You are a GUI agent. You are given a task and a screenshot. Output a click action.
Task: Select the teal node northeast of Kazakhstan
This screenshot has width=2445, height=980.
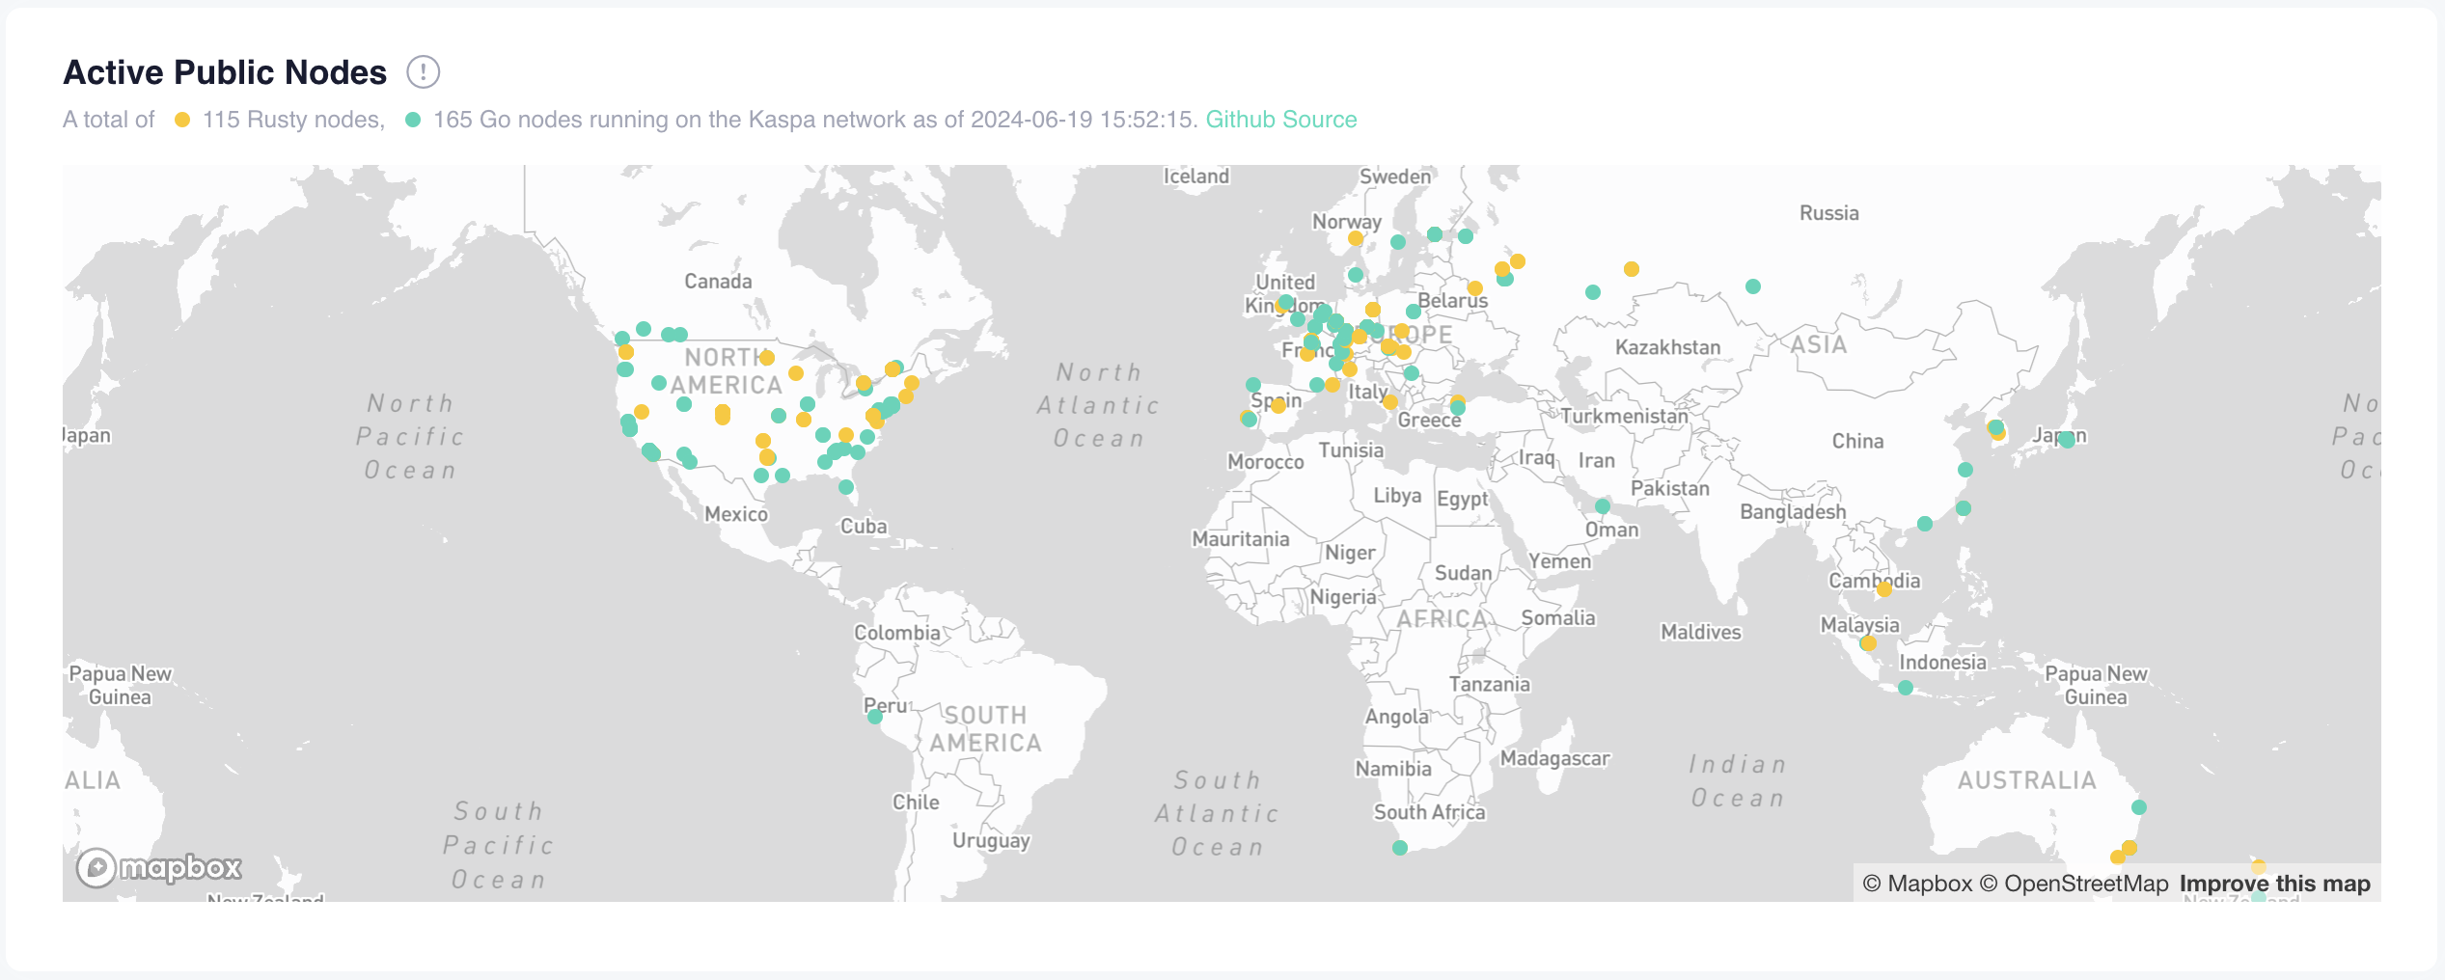coord(1753,286)
